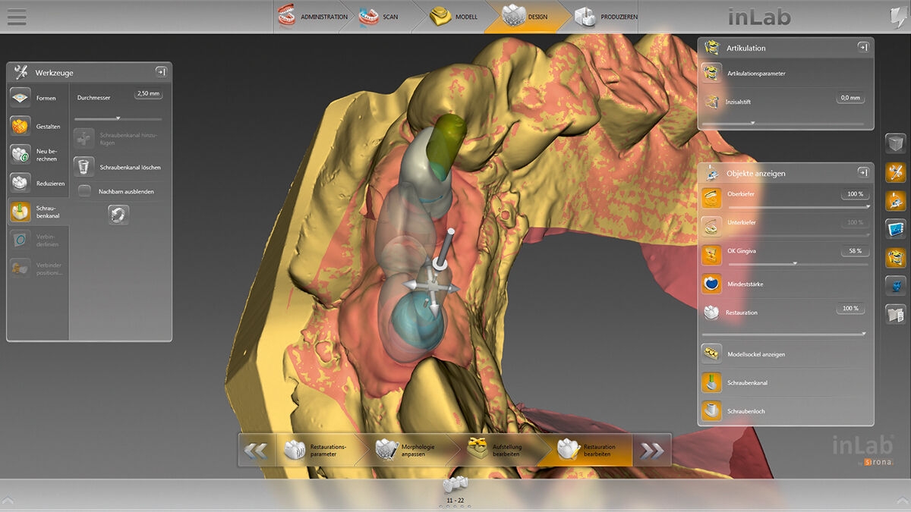
Task: Click the Neu berechnen tool icon
Action: tap(20, 155)
